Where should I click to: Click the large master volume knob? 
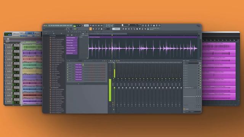tap(67, 29)
